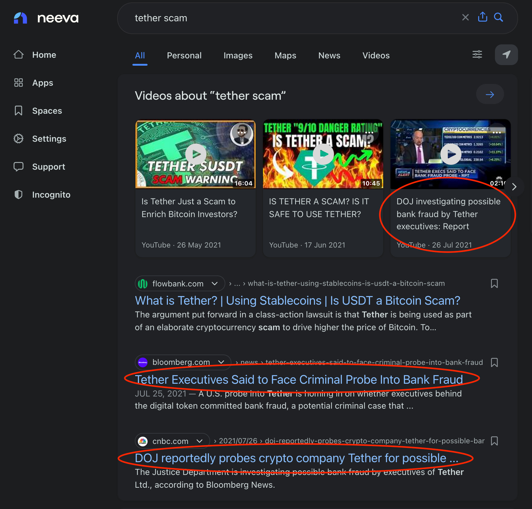Click the share icon in search bar
Viewport: 532px width, 509px height.
pyautogui.click(x=483, y=17)
